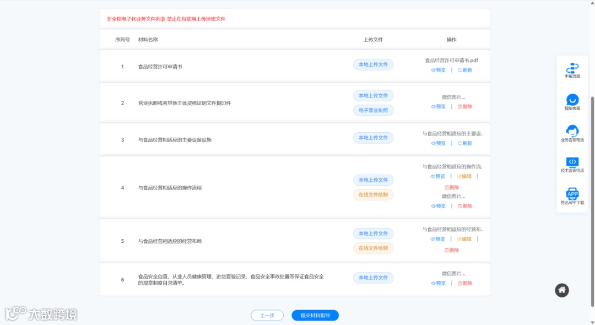595x325 pixels.
Task: Click 本地上传文件 for 营业执照 row
Action: point(373,95)
